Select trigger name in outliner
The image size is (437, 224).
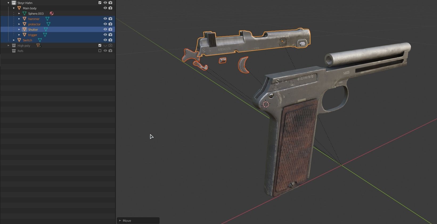pos(33,35)
